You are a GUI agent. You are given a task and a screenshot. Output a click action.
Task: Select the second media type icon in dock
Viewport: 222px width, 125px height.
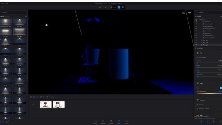point(34,97)
